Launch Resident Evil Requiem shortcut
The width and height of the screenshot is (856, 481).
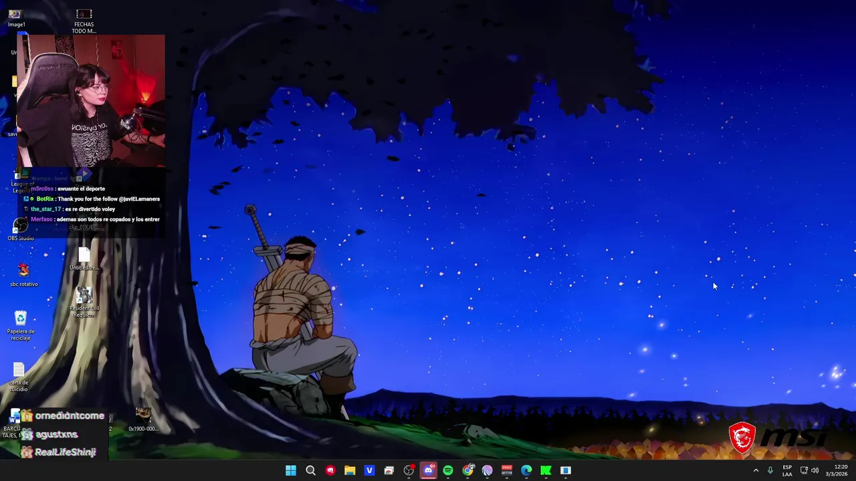84,303
